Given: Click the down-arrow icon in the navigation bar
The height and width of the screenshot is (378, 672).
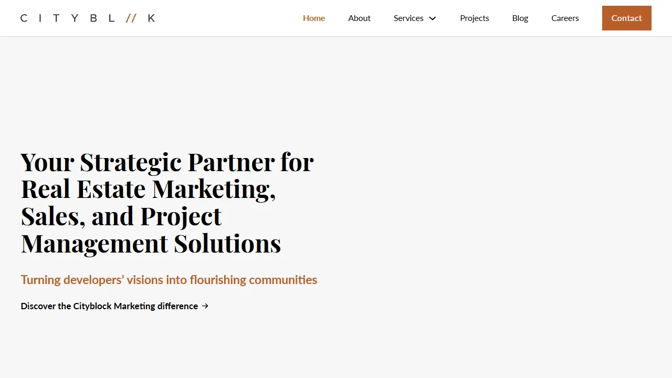Looking at the screenshot, I should pos(433,18).
